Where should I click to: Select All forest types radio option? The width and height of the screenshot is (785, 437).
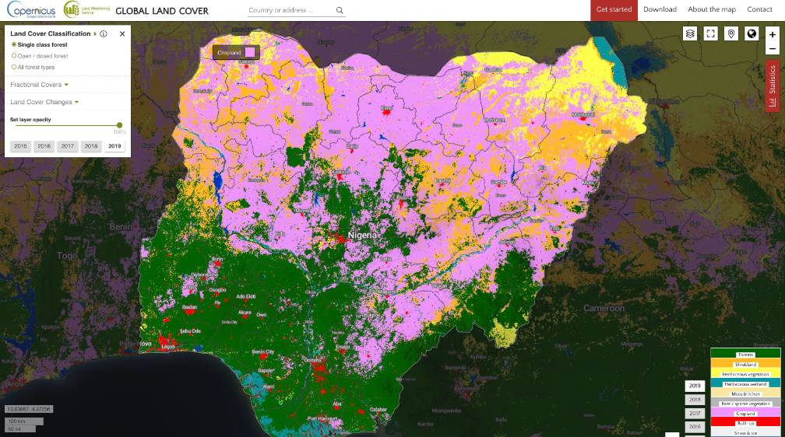click(14, 67)
